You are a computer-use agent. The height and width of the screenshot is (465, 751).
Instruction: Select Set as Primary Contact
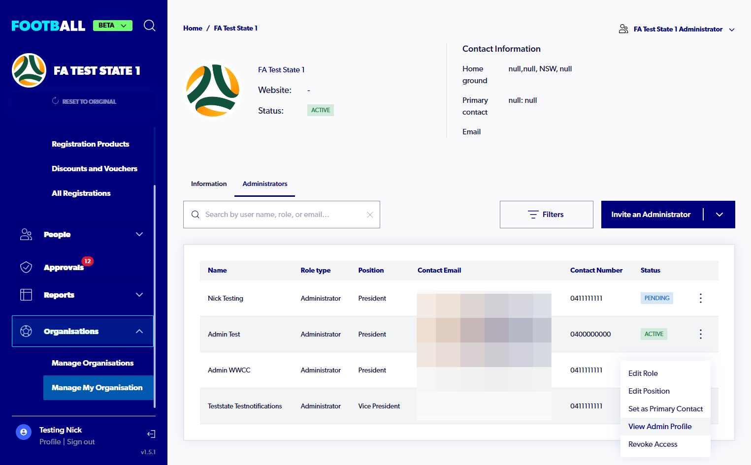[x=665, y=409]
